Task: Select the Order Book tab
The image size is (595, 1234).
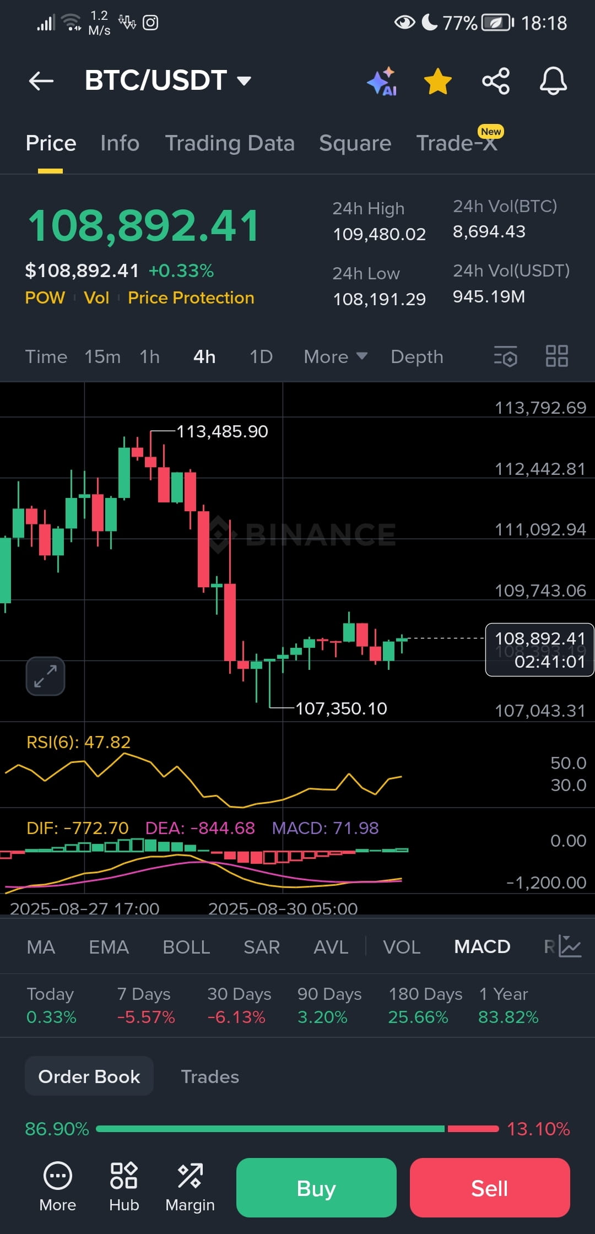Action: [89, 1076]
